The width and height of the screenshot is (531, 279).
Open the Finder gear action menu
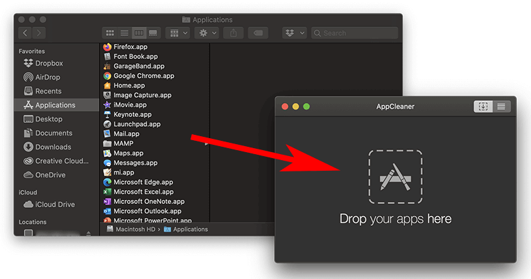[207, 33]
